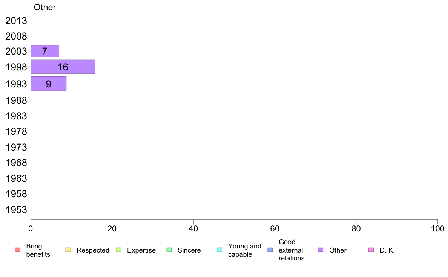Click the Young and capable cyan swatch
The width and height of the screenshot is (448, 277).
tap(219, 250)
